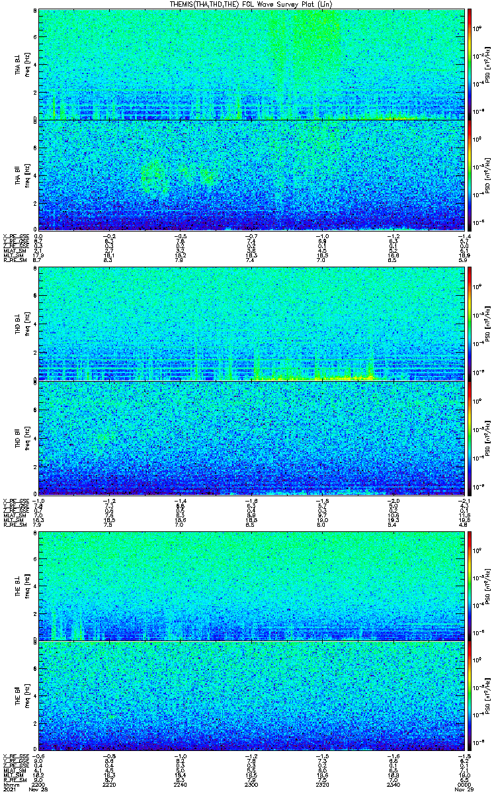This screenshot has width=496, height=794.
Task: Click the color bar beside THD B-perpendicular panel
Action: coord(470,324)
